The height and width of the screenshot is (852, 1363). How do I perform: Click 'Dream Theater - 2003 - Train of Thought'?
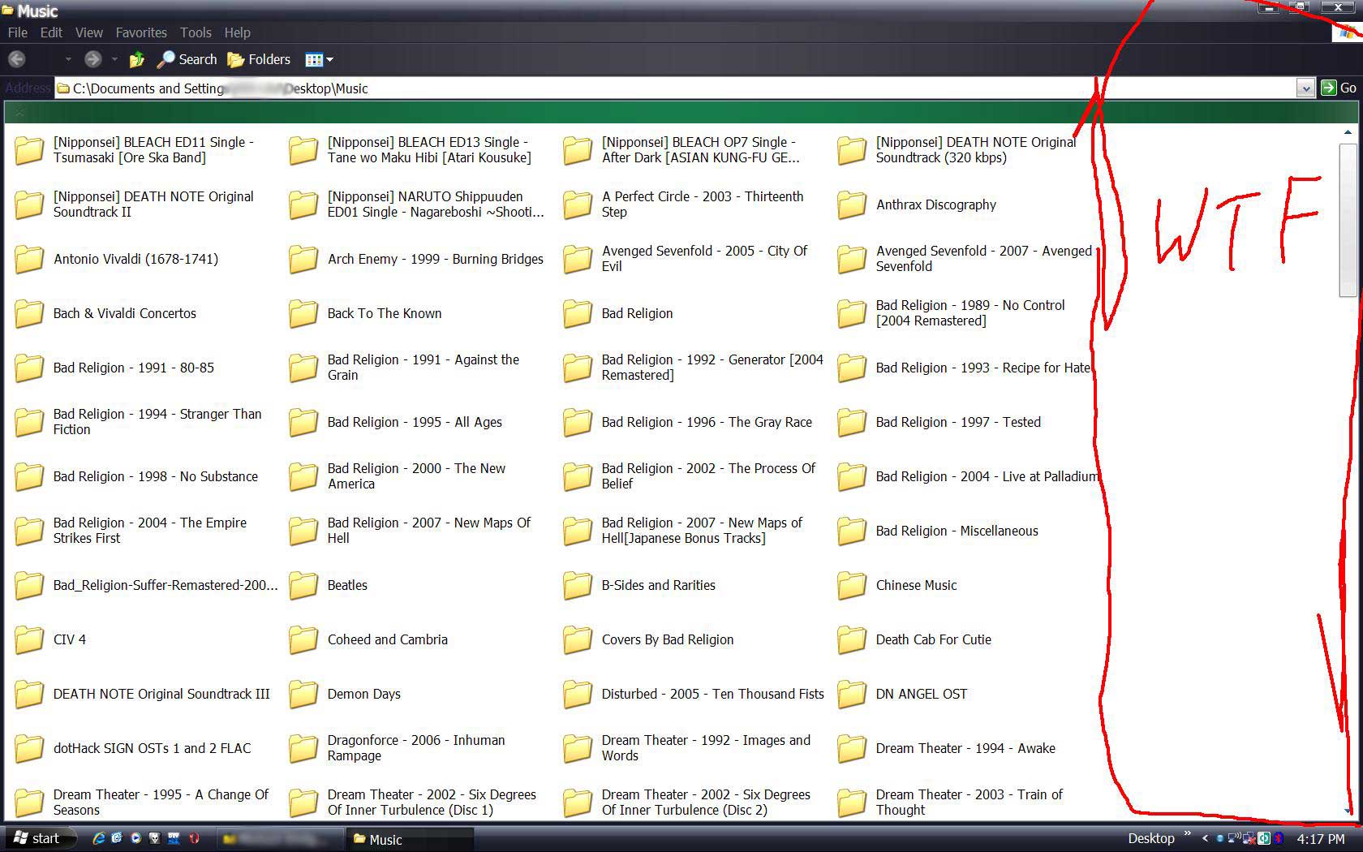click(x=969, y=802)
